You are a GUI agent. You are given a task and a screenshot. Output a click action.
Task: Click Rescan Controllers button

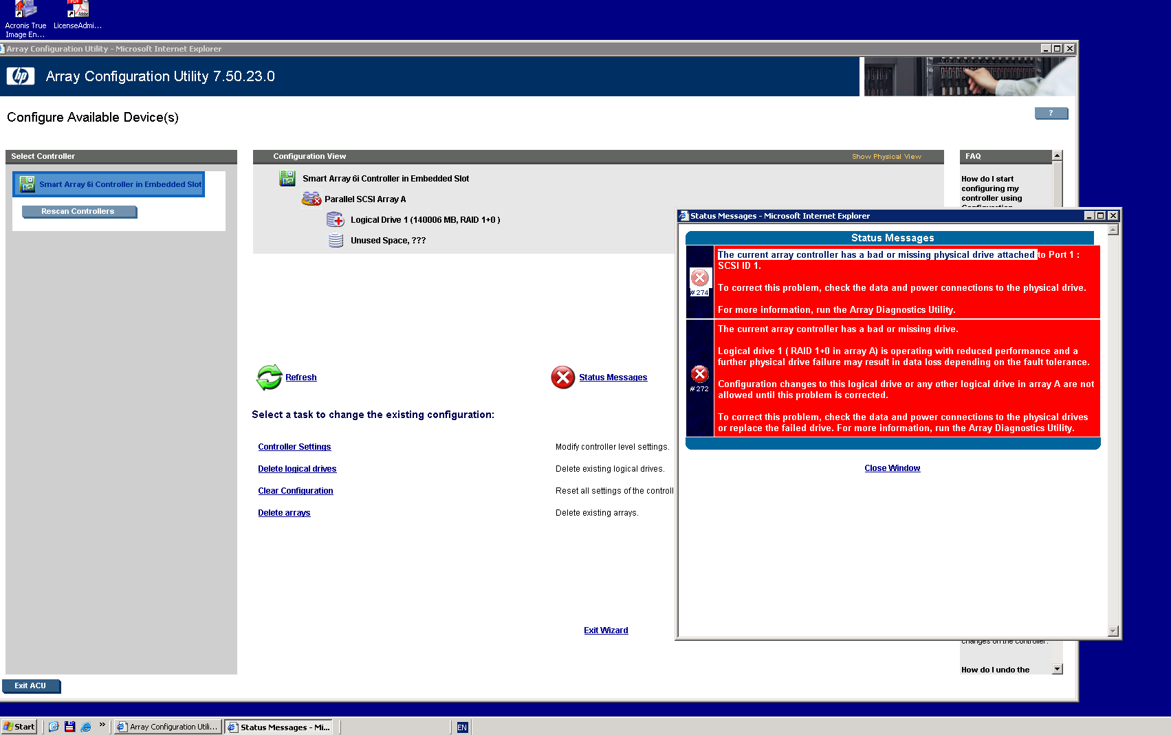click(x=79, y=211)
